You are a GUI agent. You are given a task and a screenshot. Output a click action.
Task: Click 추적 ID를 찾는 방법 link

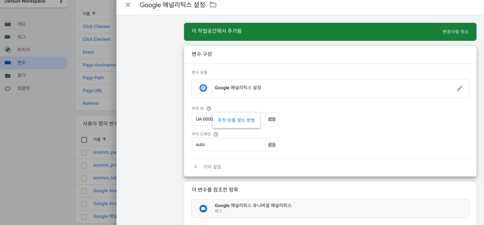coord(236,120)
